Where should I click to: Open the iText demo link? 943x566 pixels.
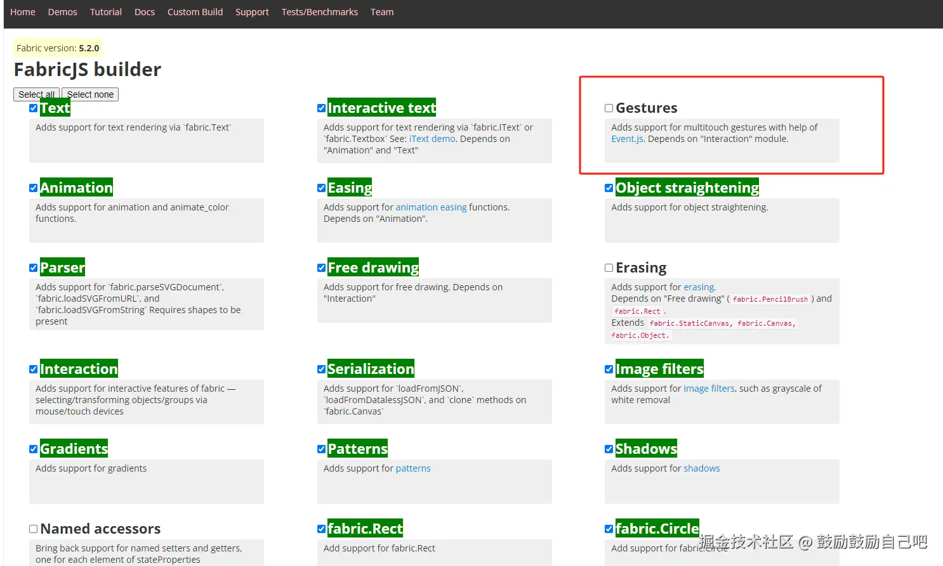pyautogui.click(x=432, y=139)
